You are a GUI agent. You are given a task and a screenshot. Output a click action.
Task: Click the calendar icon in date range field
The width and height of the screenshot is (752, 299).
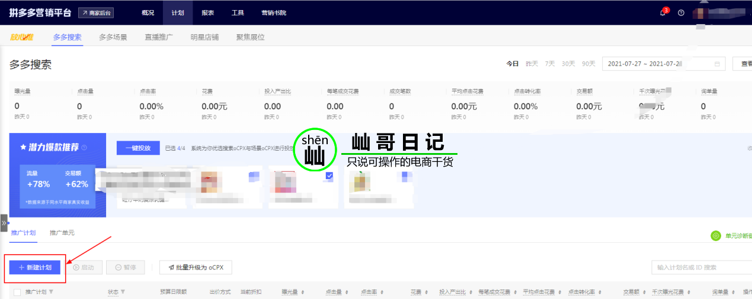coord(717,64)
